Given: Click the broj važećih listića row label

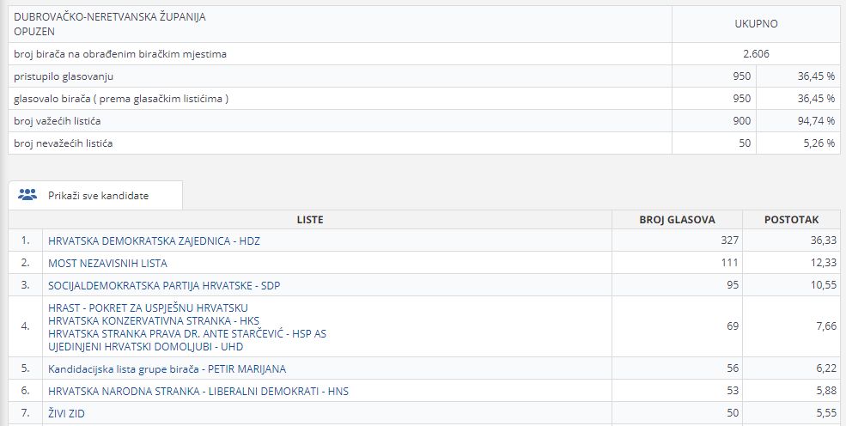Looking at the screenshot, I should pos(64,121).
